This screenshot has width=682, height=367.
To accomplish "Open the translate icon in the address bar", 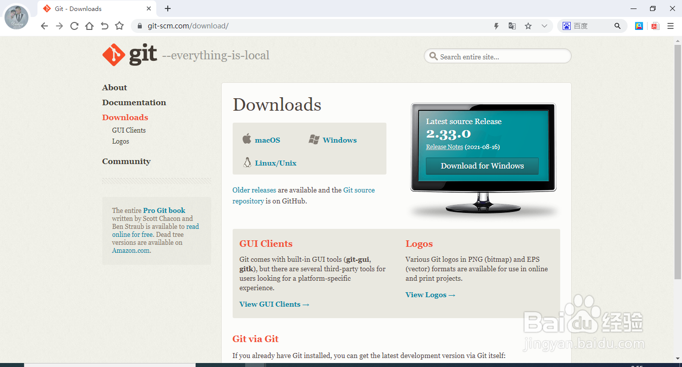I will (x=512, y=25).
